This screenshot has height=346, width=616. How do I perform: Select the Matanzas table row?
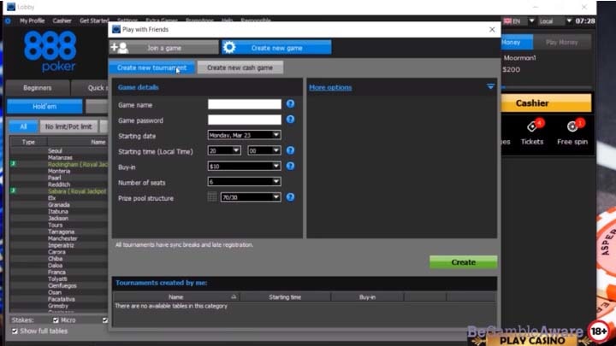click(x=59, y=157)
